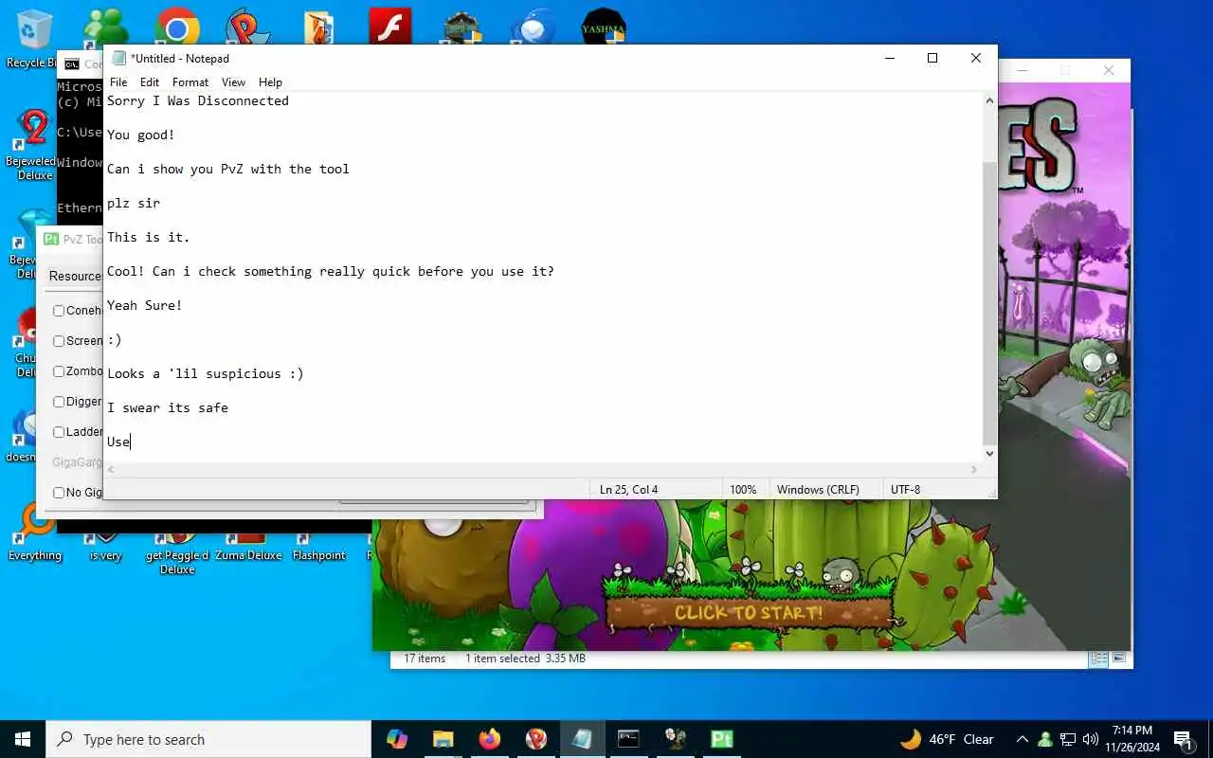Open the Zuma Deluxe desktop shortcut
The height and width of the screenshot is (758, 1213).
pyautogui.click(x=248, y=548)
